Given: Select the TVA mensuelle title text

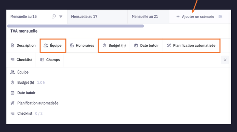Looking at the screenshot, I should pos(24,31).
